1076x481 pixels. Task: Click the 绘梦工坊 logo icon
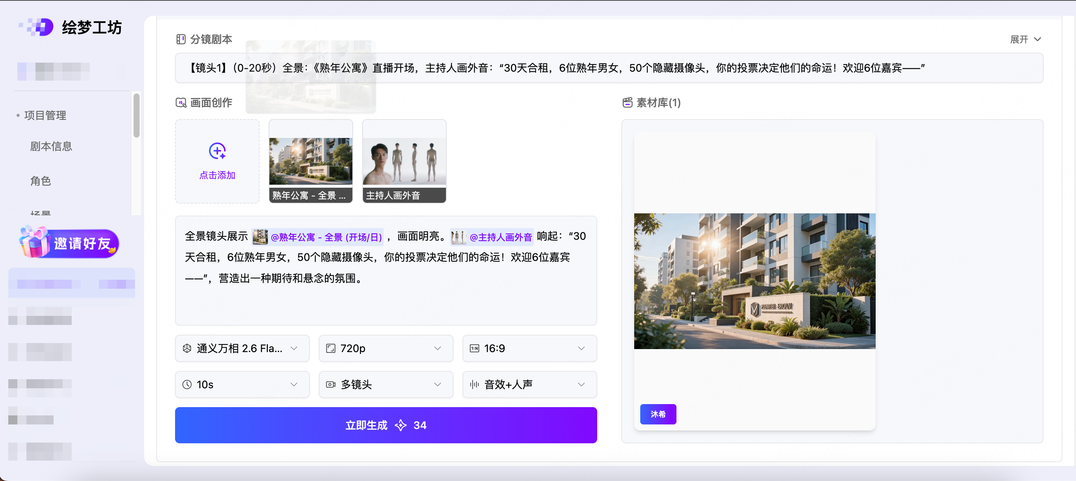pos(40,28)
